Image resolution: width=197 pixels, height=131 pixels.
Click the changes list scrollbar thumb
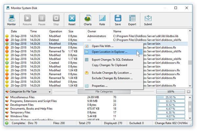pos(190,63)
